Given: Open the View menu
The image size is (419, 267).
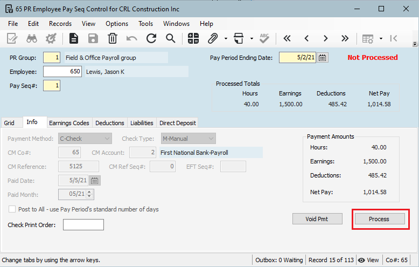Looking at the screenshot, I should pos(88,24).
